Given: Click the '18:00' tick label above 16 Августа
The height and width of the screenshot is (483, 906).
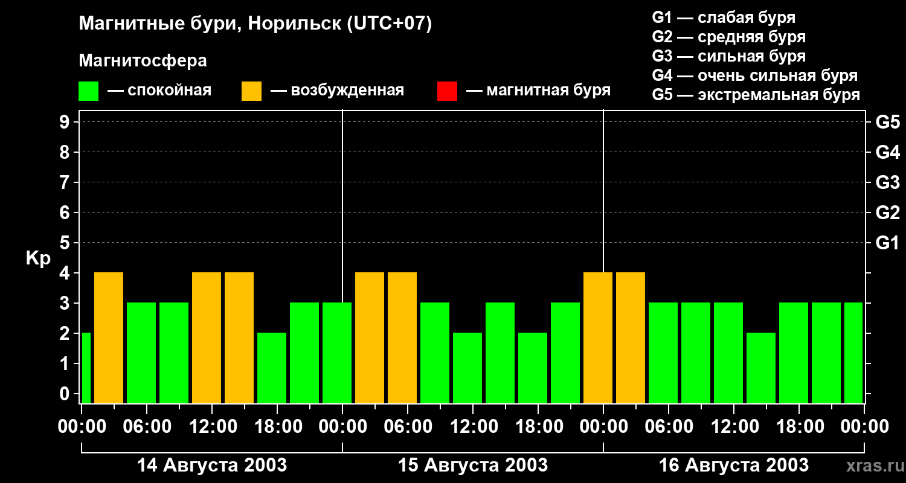Looking at the screenshot, I should 799,427.
